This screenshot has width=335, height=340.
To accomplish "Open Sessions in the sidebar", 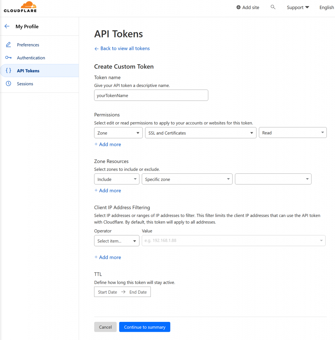I will [25, 84].
